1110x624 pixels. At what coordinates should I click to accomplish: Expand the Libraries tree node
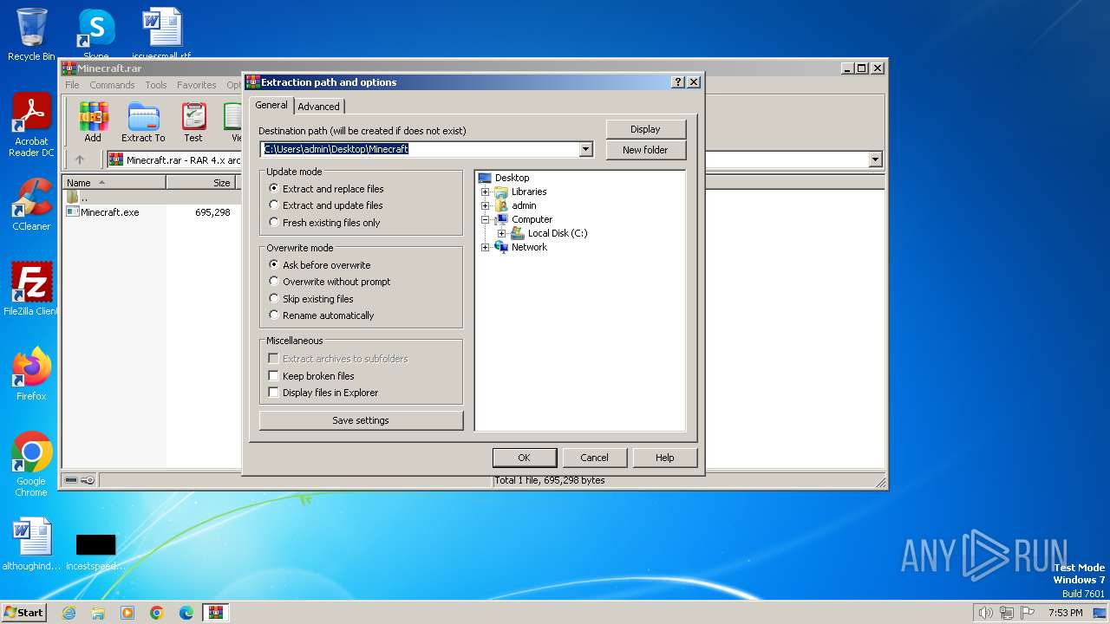(486, 192)
